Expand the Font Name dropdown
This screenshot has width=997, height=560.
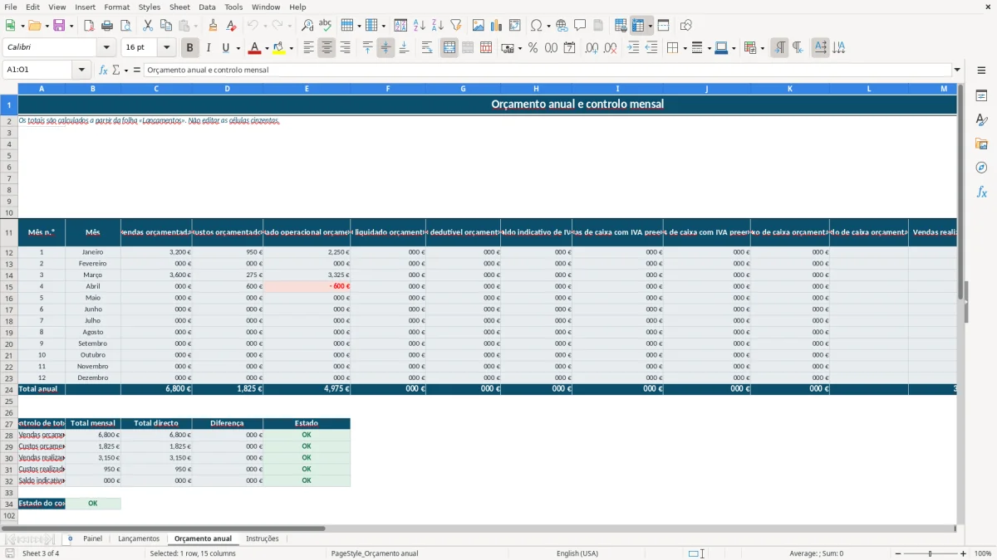pos(106,48)
